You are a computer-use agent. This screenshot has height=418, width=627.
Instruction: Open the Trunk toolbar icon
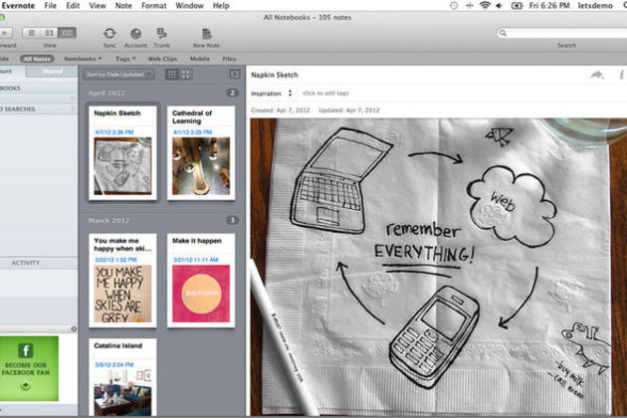(161, 34)
